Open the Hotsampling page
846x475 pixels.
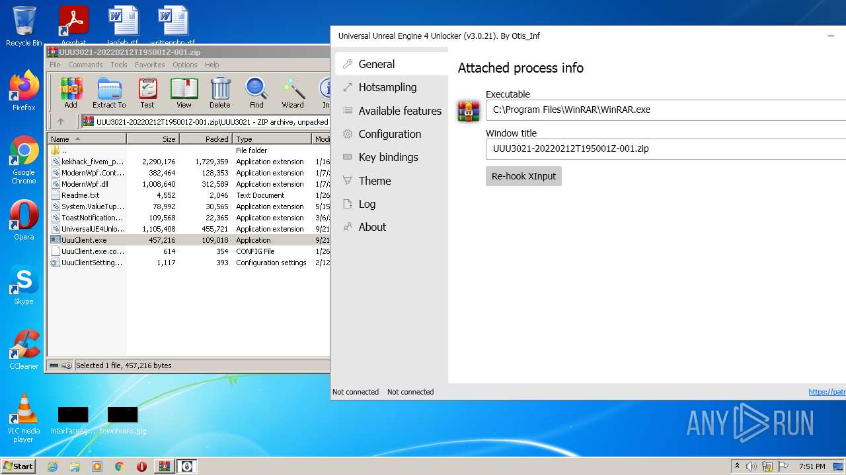pyautogui.click(x=391, y=87)
